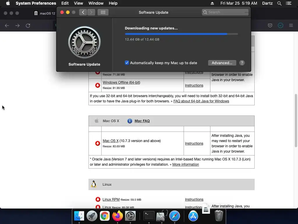Image resolution: width=298 pixels, height=224 pixels.
Task: Open the More information link
Action: (x=185, y=164)
